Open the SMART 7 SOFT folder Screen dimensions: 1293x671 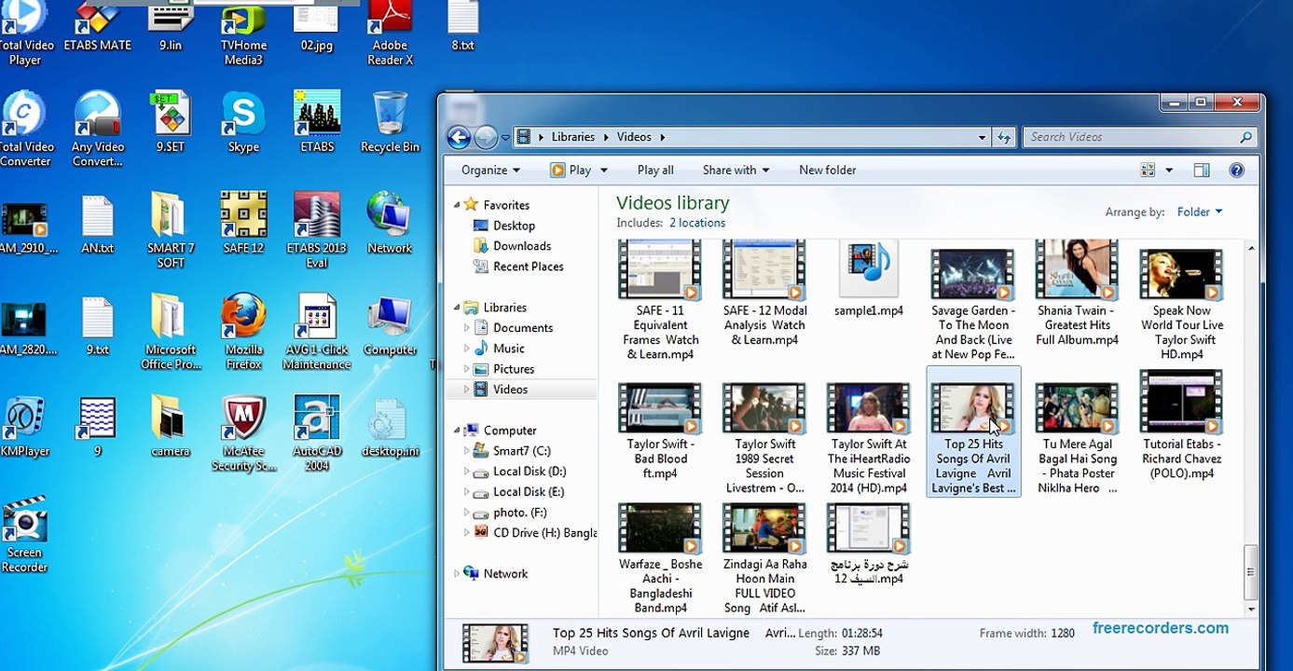[x=171, y=230]
